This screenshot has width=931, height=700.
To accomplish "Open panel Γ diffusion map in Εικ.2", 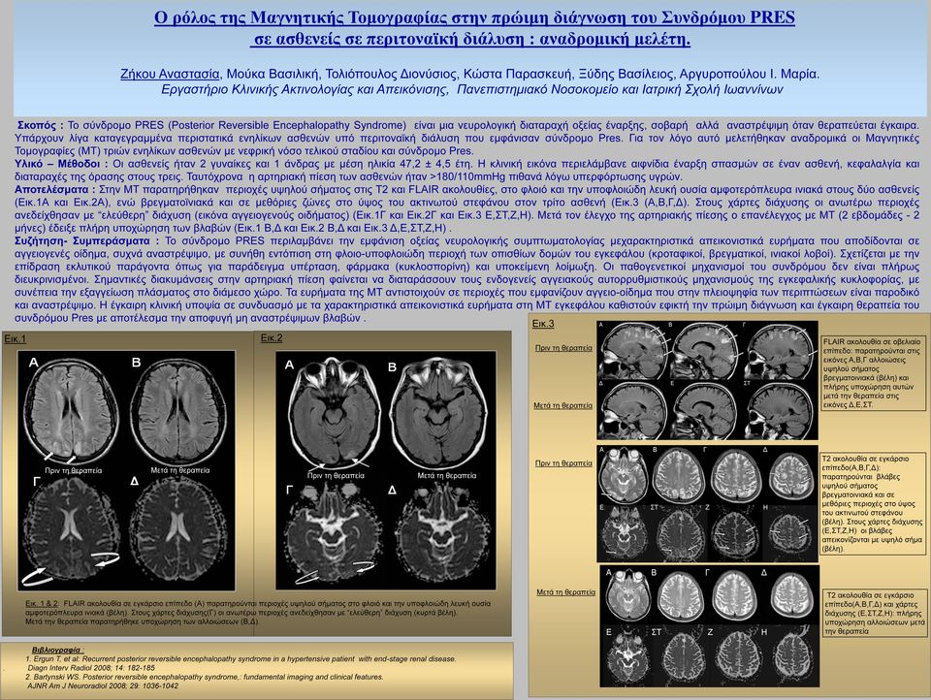I will 333,534.
